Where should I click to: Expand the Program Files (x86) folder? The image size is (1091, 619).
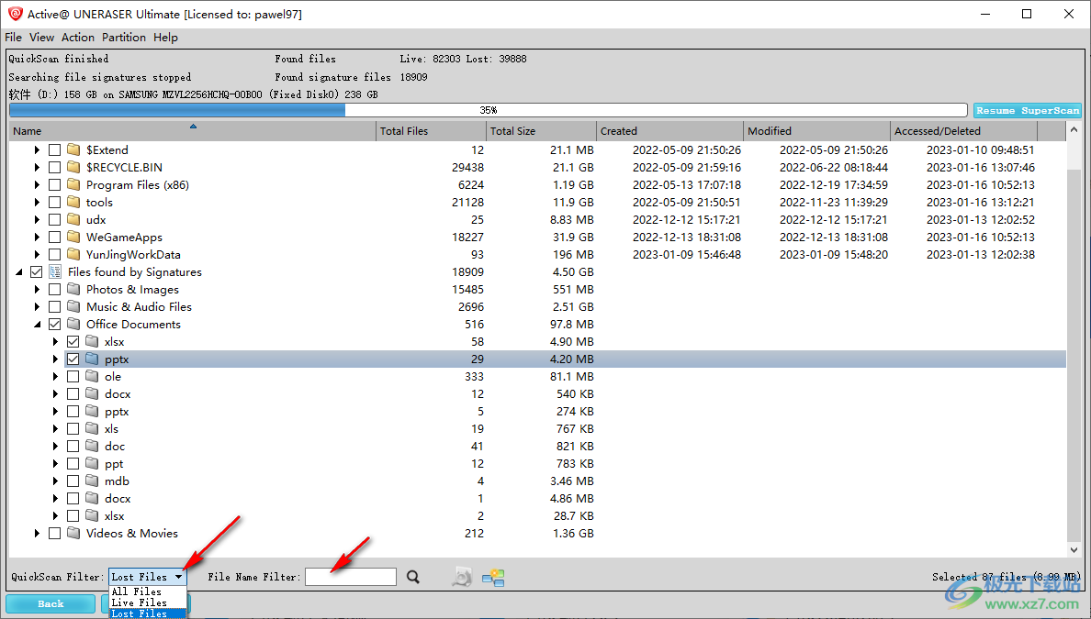coord(37,185)
